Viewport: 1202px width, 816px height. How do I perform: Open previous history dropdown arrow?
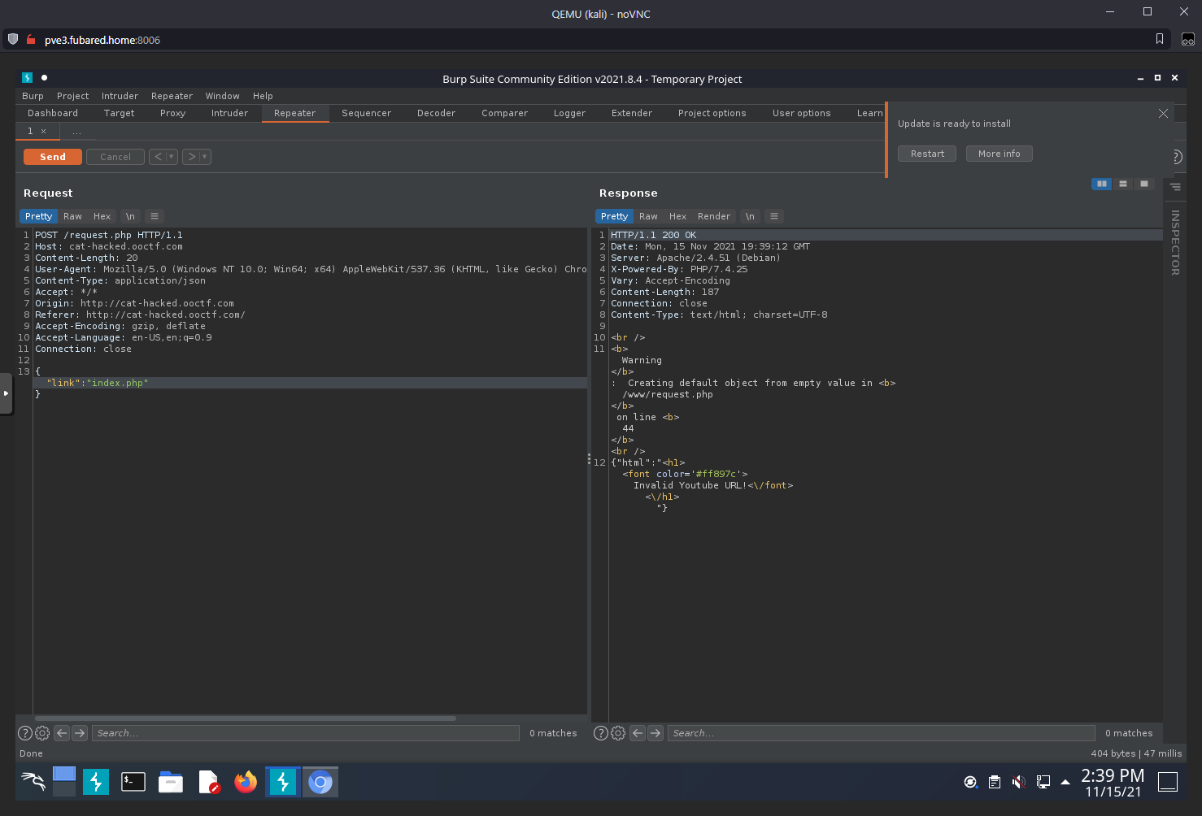point(172,157)
